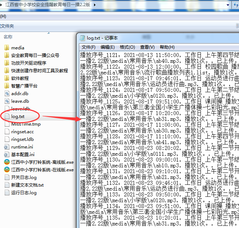Open the 编辑(E) menu in Notepad
This screenshot has height=228, width=239.
pos(108,47)
